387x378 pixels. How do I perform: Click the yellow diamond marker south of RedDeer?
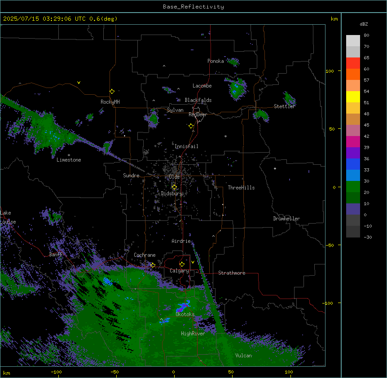tap(191, 126)
